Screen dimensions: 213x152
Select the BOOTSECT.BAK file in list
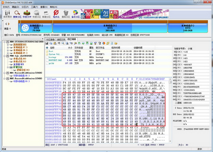coord(54,60)
